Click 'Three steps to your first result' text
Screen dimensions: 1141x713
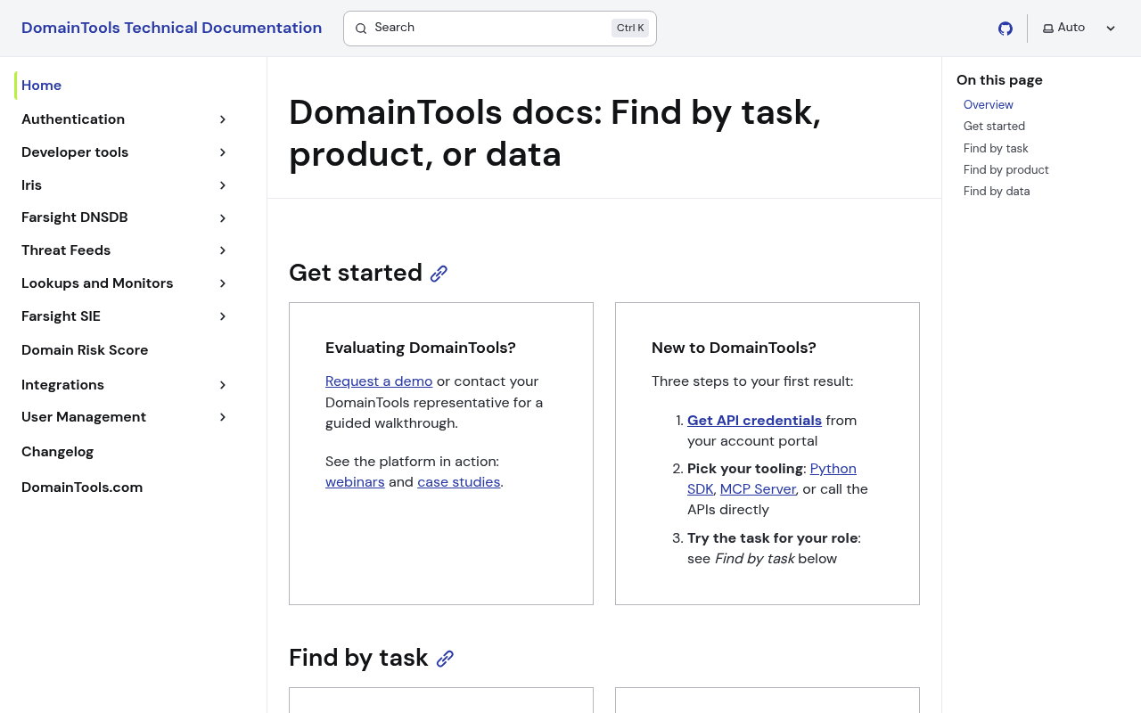(752, 381)
